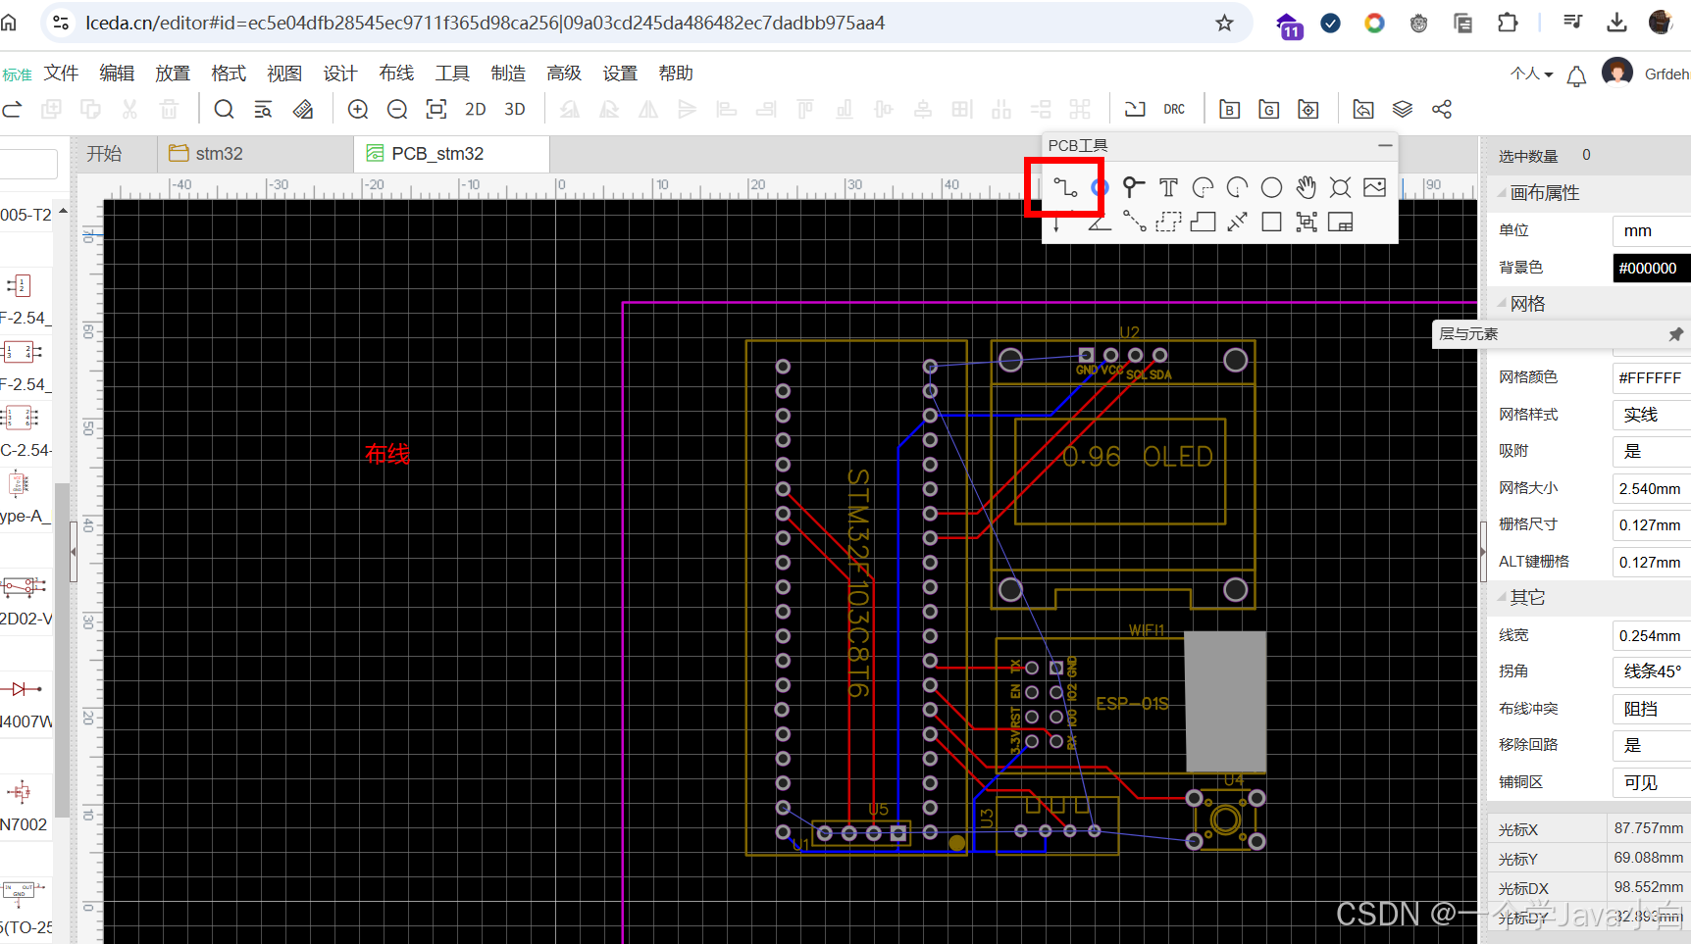Open the 铺铜区 可见 dropdown
1691x944 pixels.
[1652, 782]
